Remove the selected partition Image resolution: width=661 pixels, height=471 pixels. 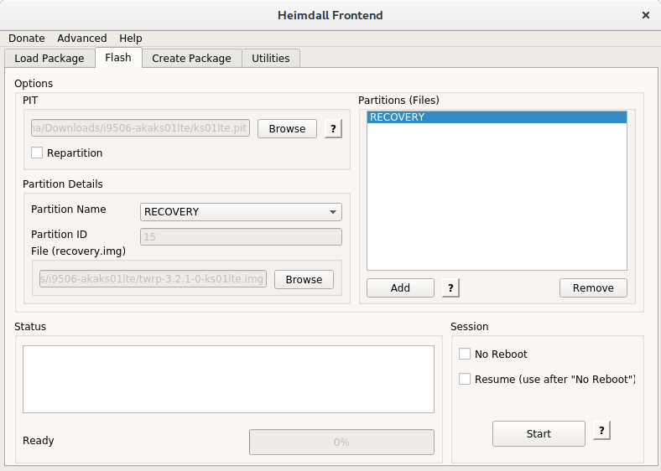click(x=593, y=287)
